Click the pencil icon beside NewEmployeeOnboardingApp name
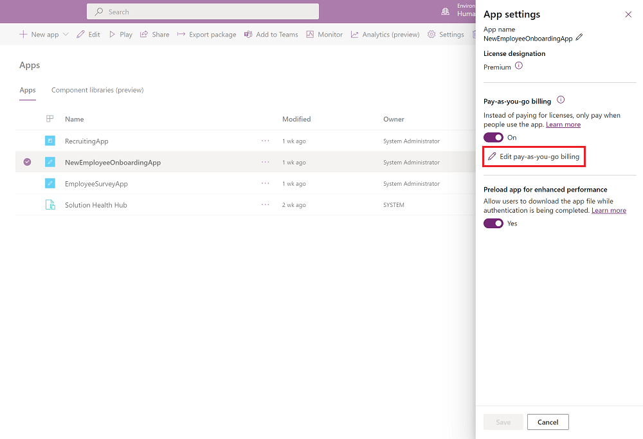643x439 pixels. coord(578,37)
